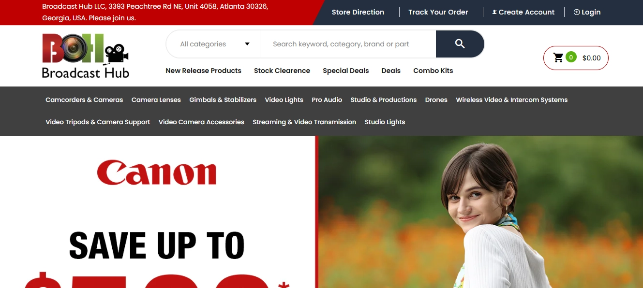Open New Release Products page
The height and width of the screenshot is (288, 643).
click(203, 71)
